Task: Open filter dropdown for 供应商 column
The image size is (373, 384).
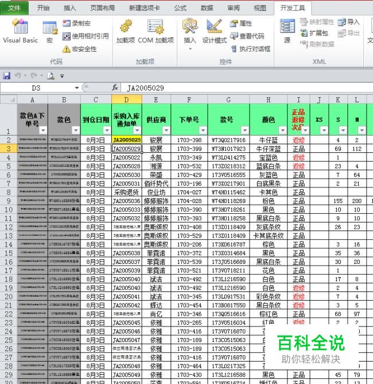Action: [x=166, y=130]
